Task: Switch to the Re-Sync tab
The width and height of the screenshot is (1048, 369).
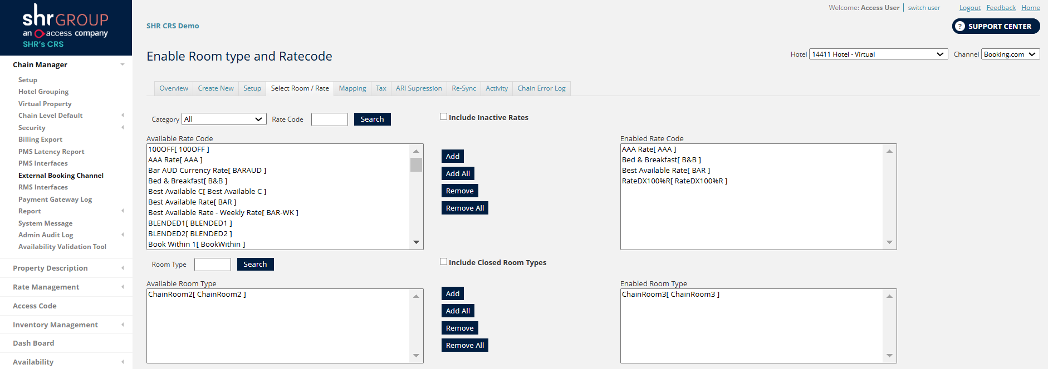Action: pos(464,88)
